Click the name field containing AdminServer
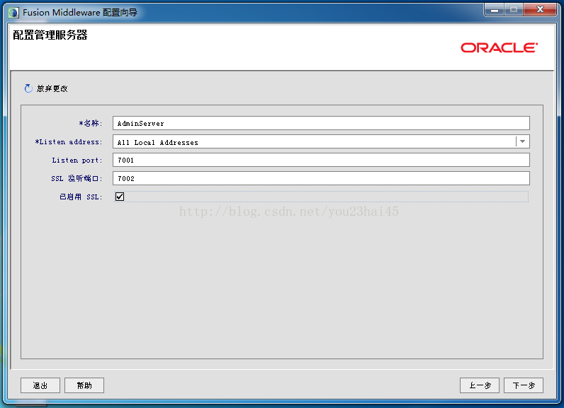 click(x=321, y=123)
